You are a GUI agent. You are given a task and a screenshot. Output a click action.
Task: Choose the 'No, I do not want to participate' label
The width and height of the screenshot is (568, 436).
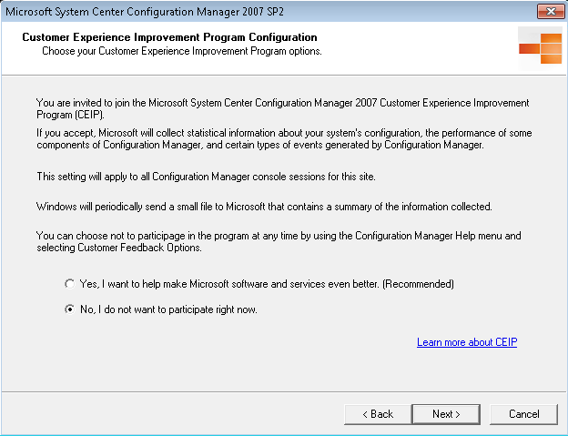click(x=168, y=309)
